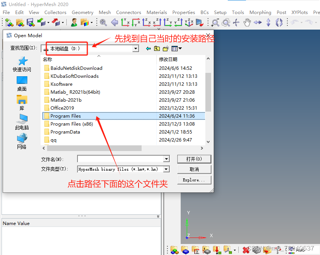Click the Auto color swatch in the status bar
This screenshot has width=320, height=255.
[x=291, y=253]
